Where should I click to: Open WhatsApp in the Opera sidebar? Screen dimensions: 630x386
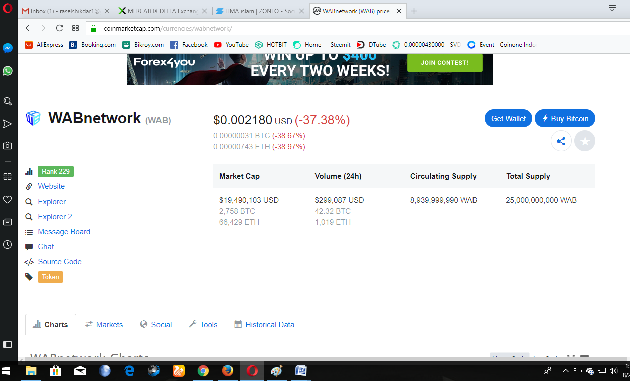8,71
